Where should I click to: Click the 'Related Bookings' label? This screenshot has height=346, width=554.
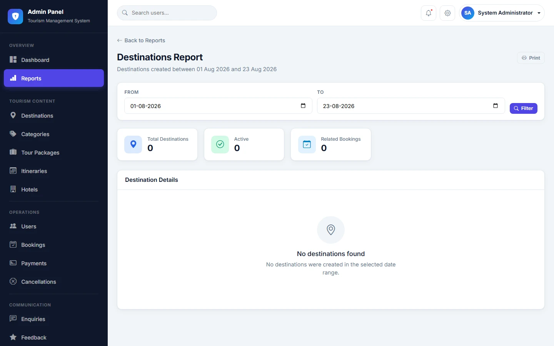coord(341,139)
